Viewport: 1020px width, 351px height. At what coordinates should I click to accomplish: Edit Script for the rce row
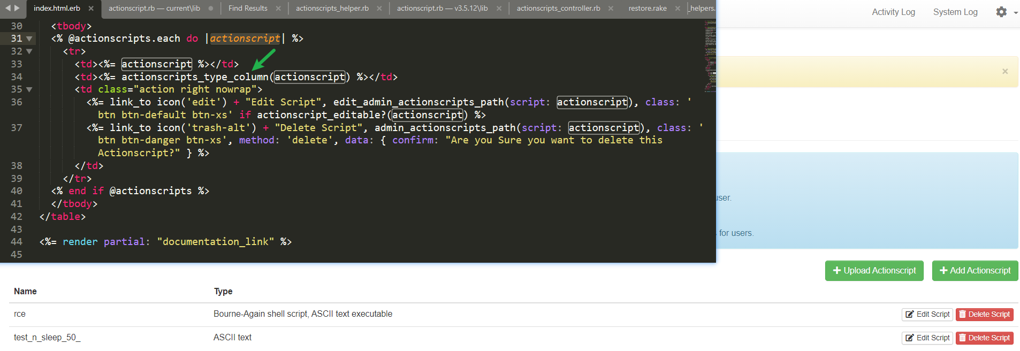pyautogui.click(x=927, y=315)
